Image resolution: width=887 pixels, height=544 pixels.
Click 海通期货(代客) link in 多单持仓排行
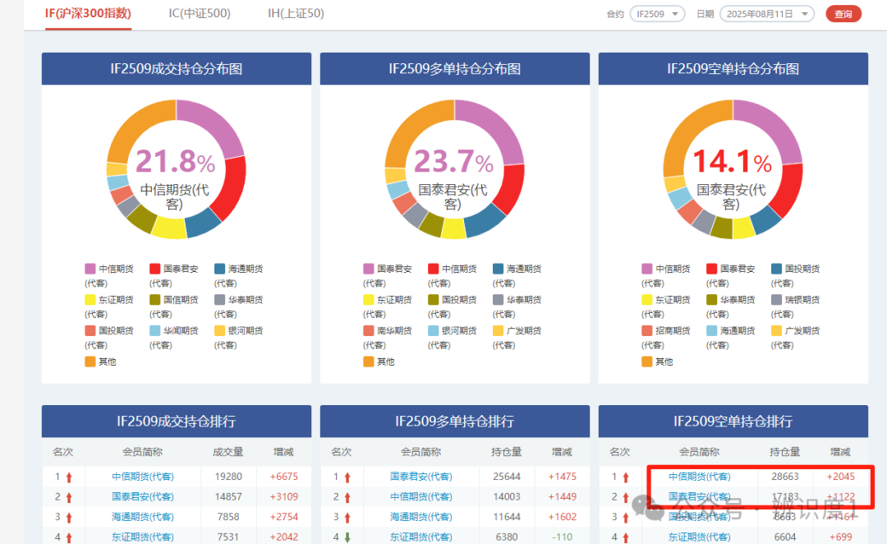point(421,517)
